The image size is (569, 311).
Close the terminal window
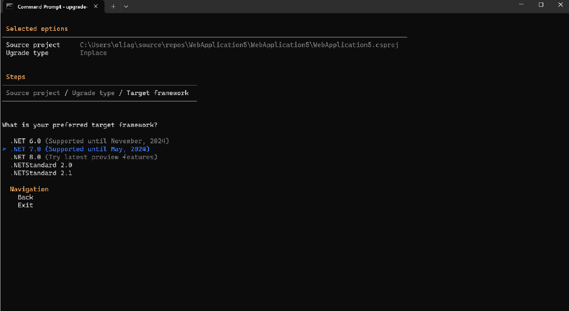(560, 5)
